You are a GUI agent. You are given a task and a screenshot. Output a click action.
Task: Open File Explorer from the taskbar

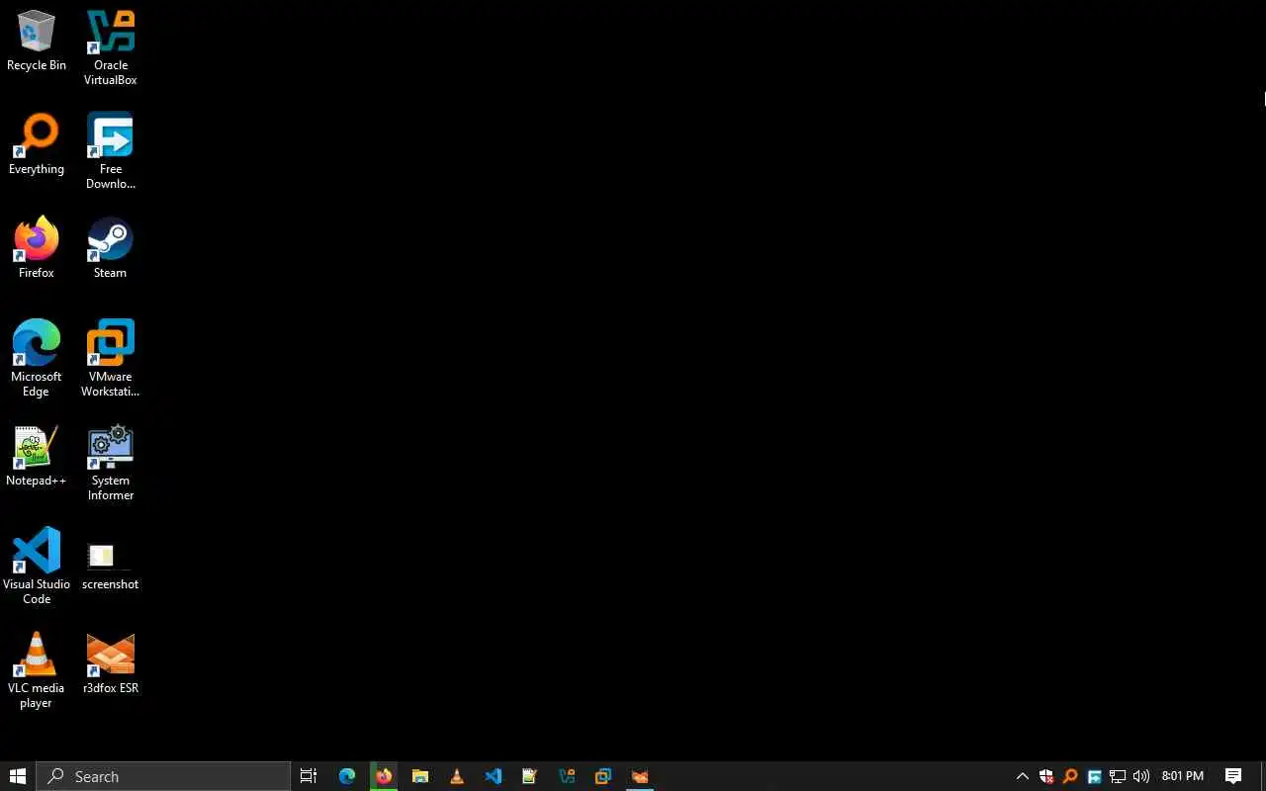[x=420, y=776]
